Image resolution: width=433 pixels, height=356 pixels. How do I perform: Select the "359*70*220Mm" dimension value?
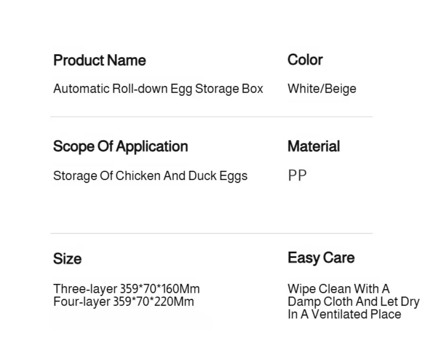[x=153, y=301]
